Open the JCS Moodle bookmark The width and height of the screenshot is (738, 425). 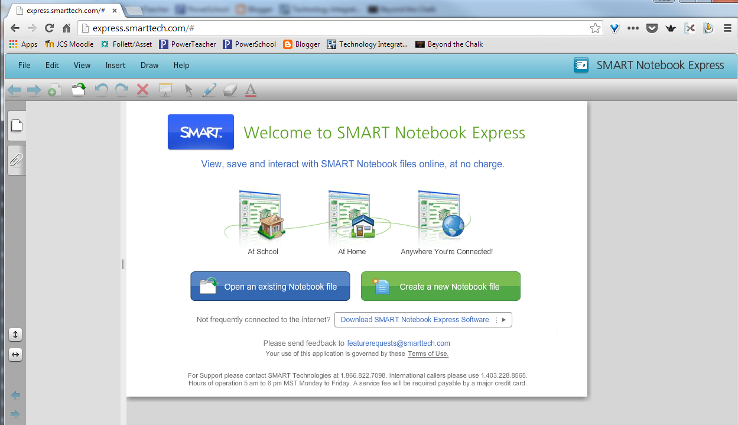coord(69,44)
